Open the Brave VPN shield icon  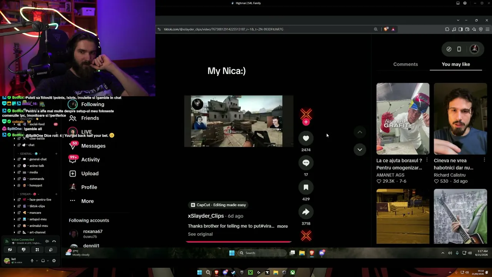(x=480, y=29)
